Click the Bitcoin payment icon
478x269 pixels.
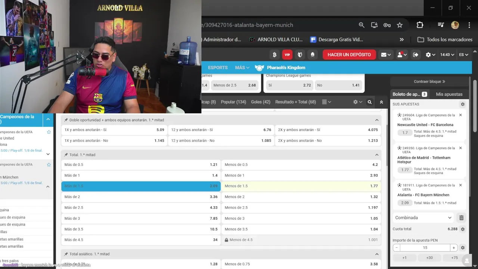point(274,55)
